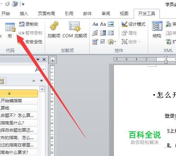Viewport: 176px width, 156px height.
Task: Go to next heading (down arrow)
Action: (x=41, y=80)
